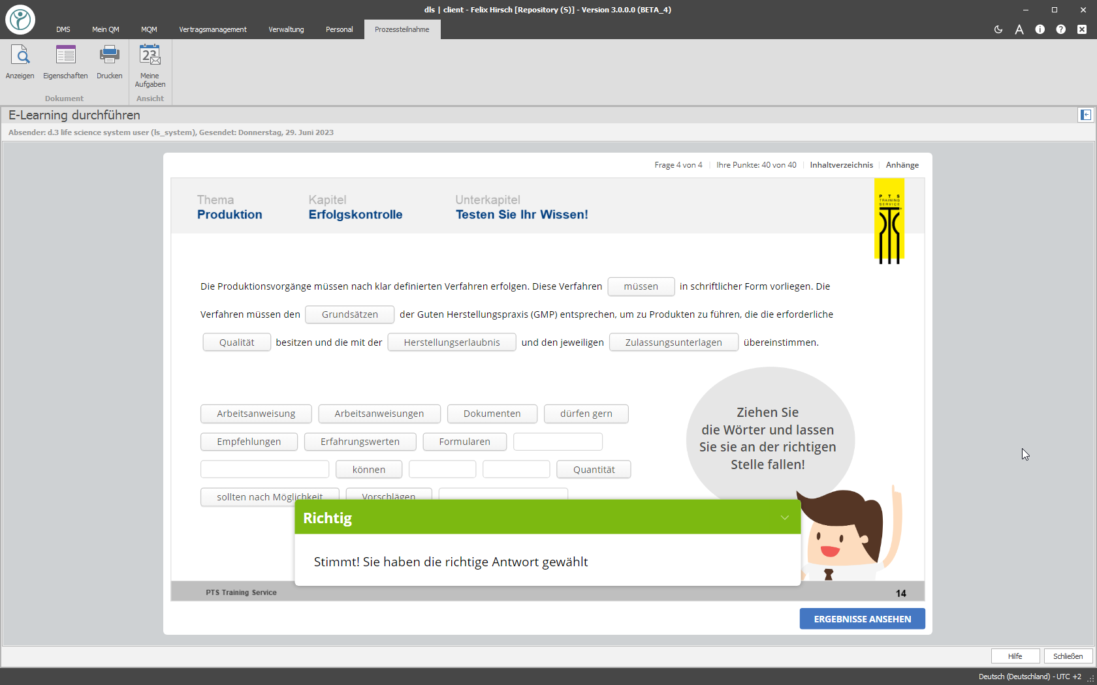1097x685 pixels.
Task: Open help via the question mark icon
Action: [1061, 29]
